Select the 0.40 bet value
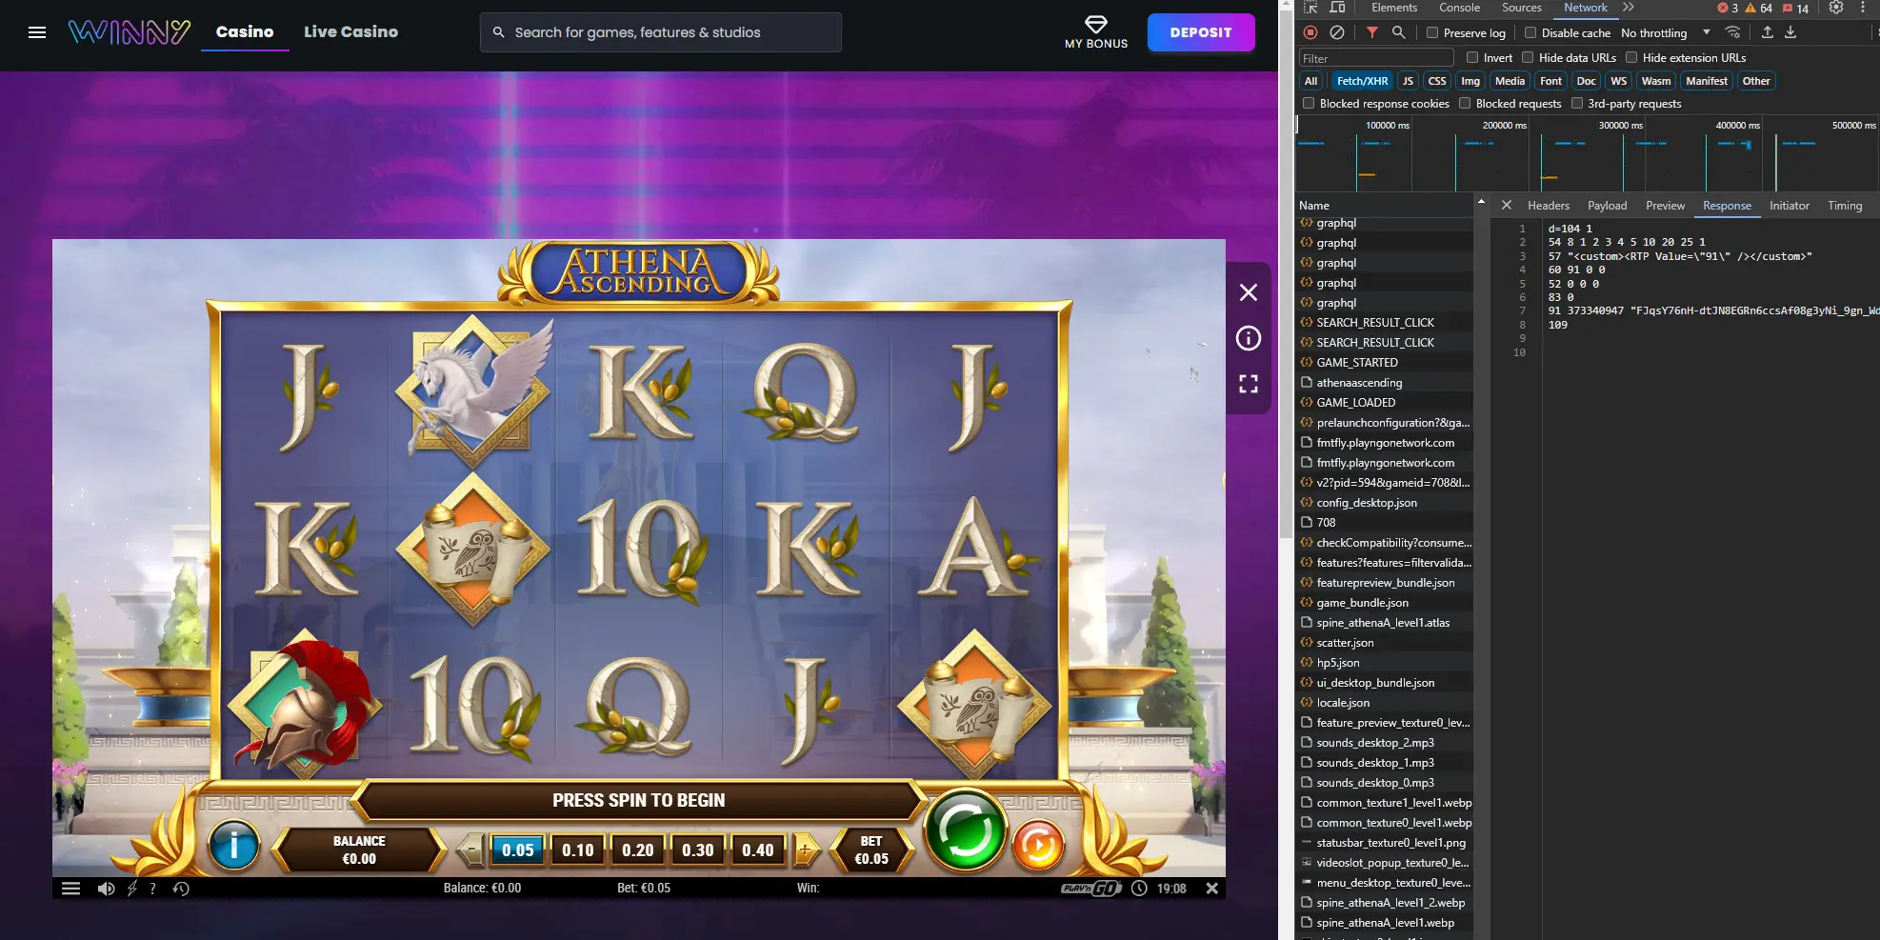The height and width of the screenshot is (940, 1880). pos(757,850)
